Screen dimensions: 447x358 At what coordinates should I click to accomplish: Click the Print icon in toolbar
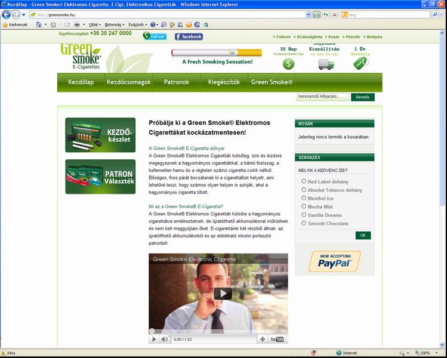77,25
